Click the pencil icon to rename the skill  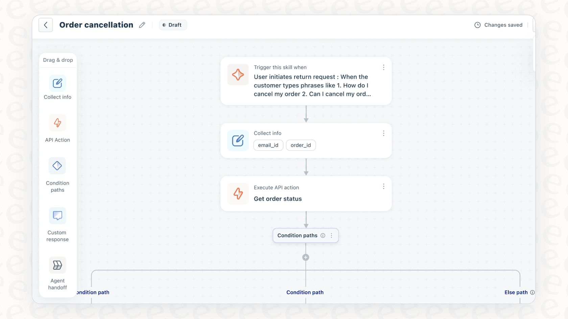point(142,25)
